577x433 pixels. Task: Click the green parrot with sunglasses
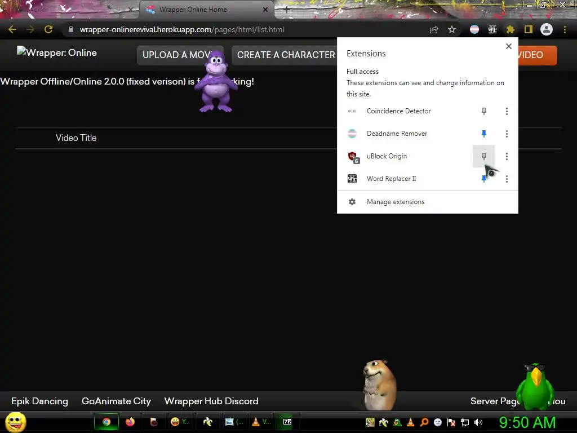pos(535,386)
